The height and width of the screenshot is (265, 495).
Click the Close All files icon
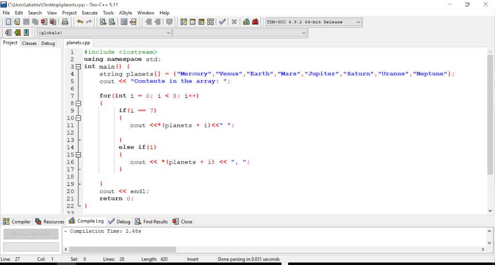[x=53, y=22]
